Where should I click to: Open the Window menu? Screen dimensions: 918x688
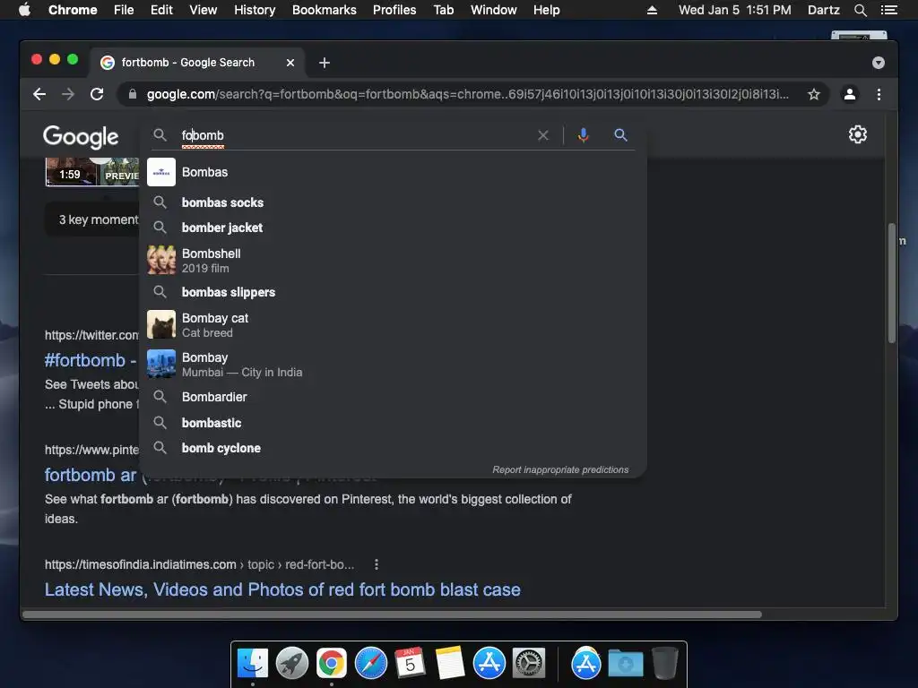pos(494,10)
